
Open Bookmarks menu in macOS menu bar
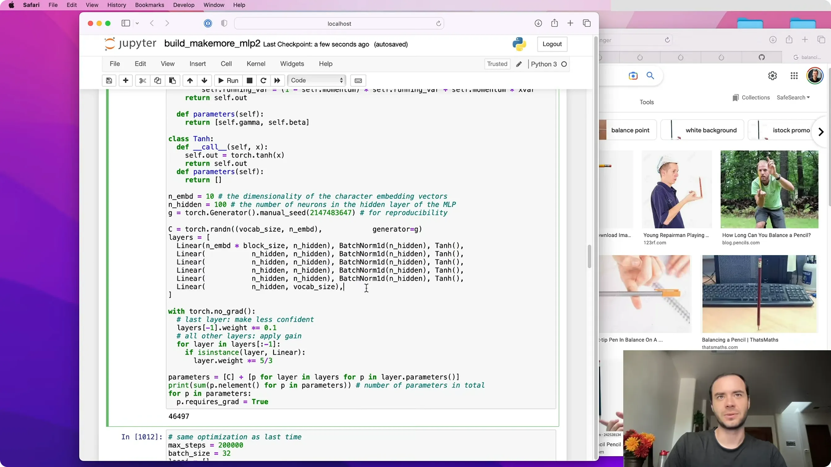pos(149,5)
